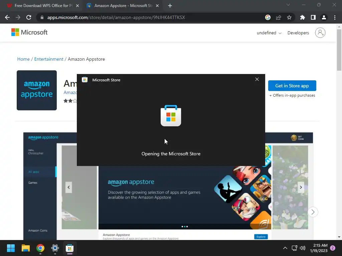Click 'Opening the Microsoft Store' text
The image size is (342, 256).
171,154
